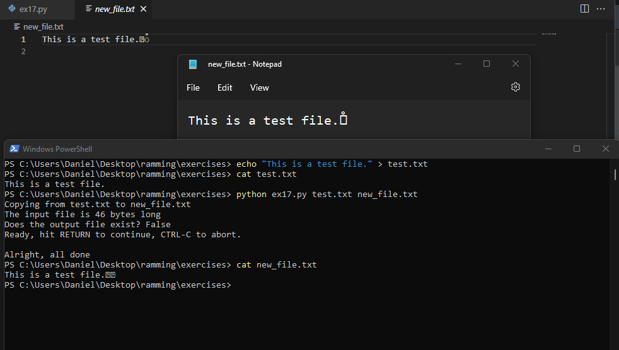Viewport: 619px width, 350px height.
Task: Minimize the PowerShell window
Action: (547, 149)
